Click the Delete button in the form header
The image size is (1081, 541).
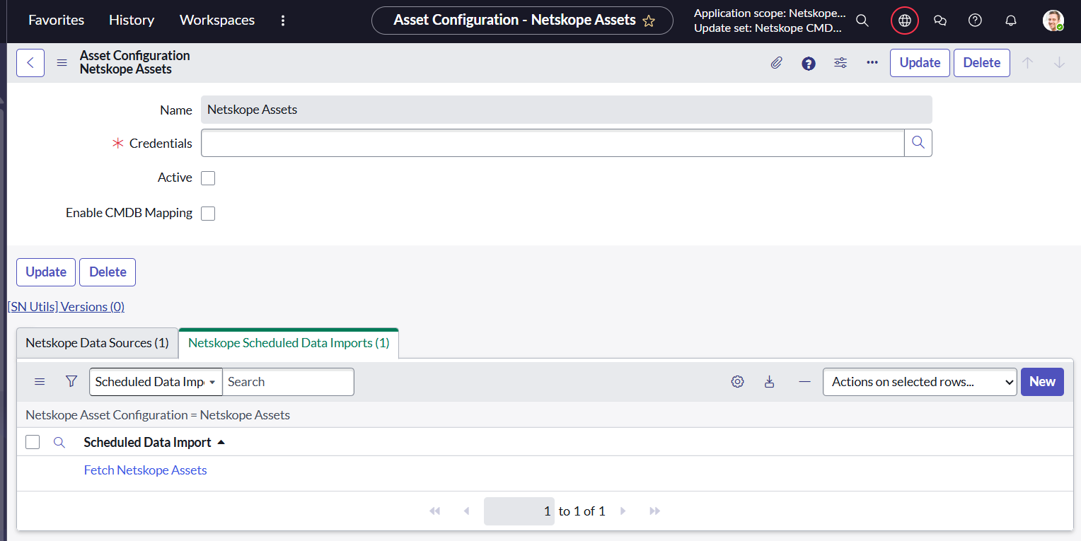click(x=982, y=63)
